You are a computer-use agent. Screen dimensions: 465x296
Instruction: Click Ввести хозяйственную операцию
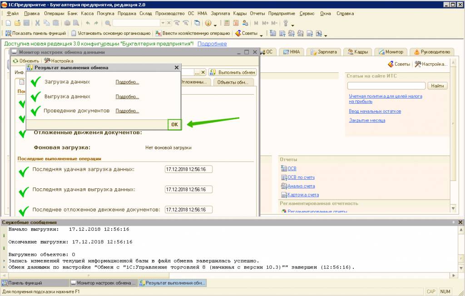pos(193,33)
